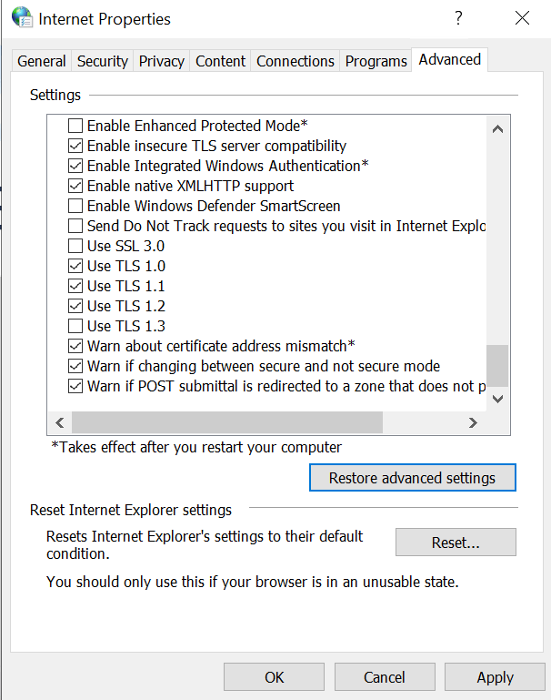
Task: Click the vertical scrollbar thumb
Action: tap(497, 365)
